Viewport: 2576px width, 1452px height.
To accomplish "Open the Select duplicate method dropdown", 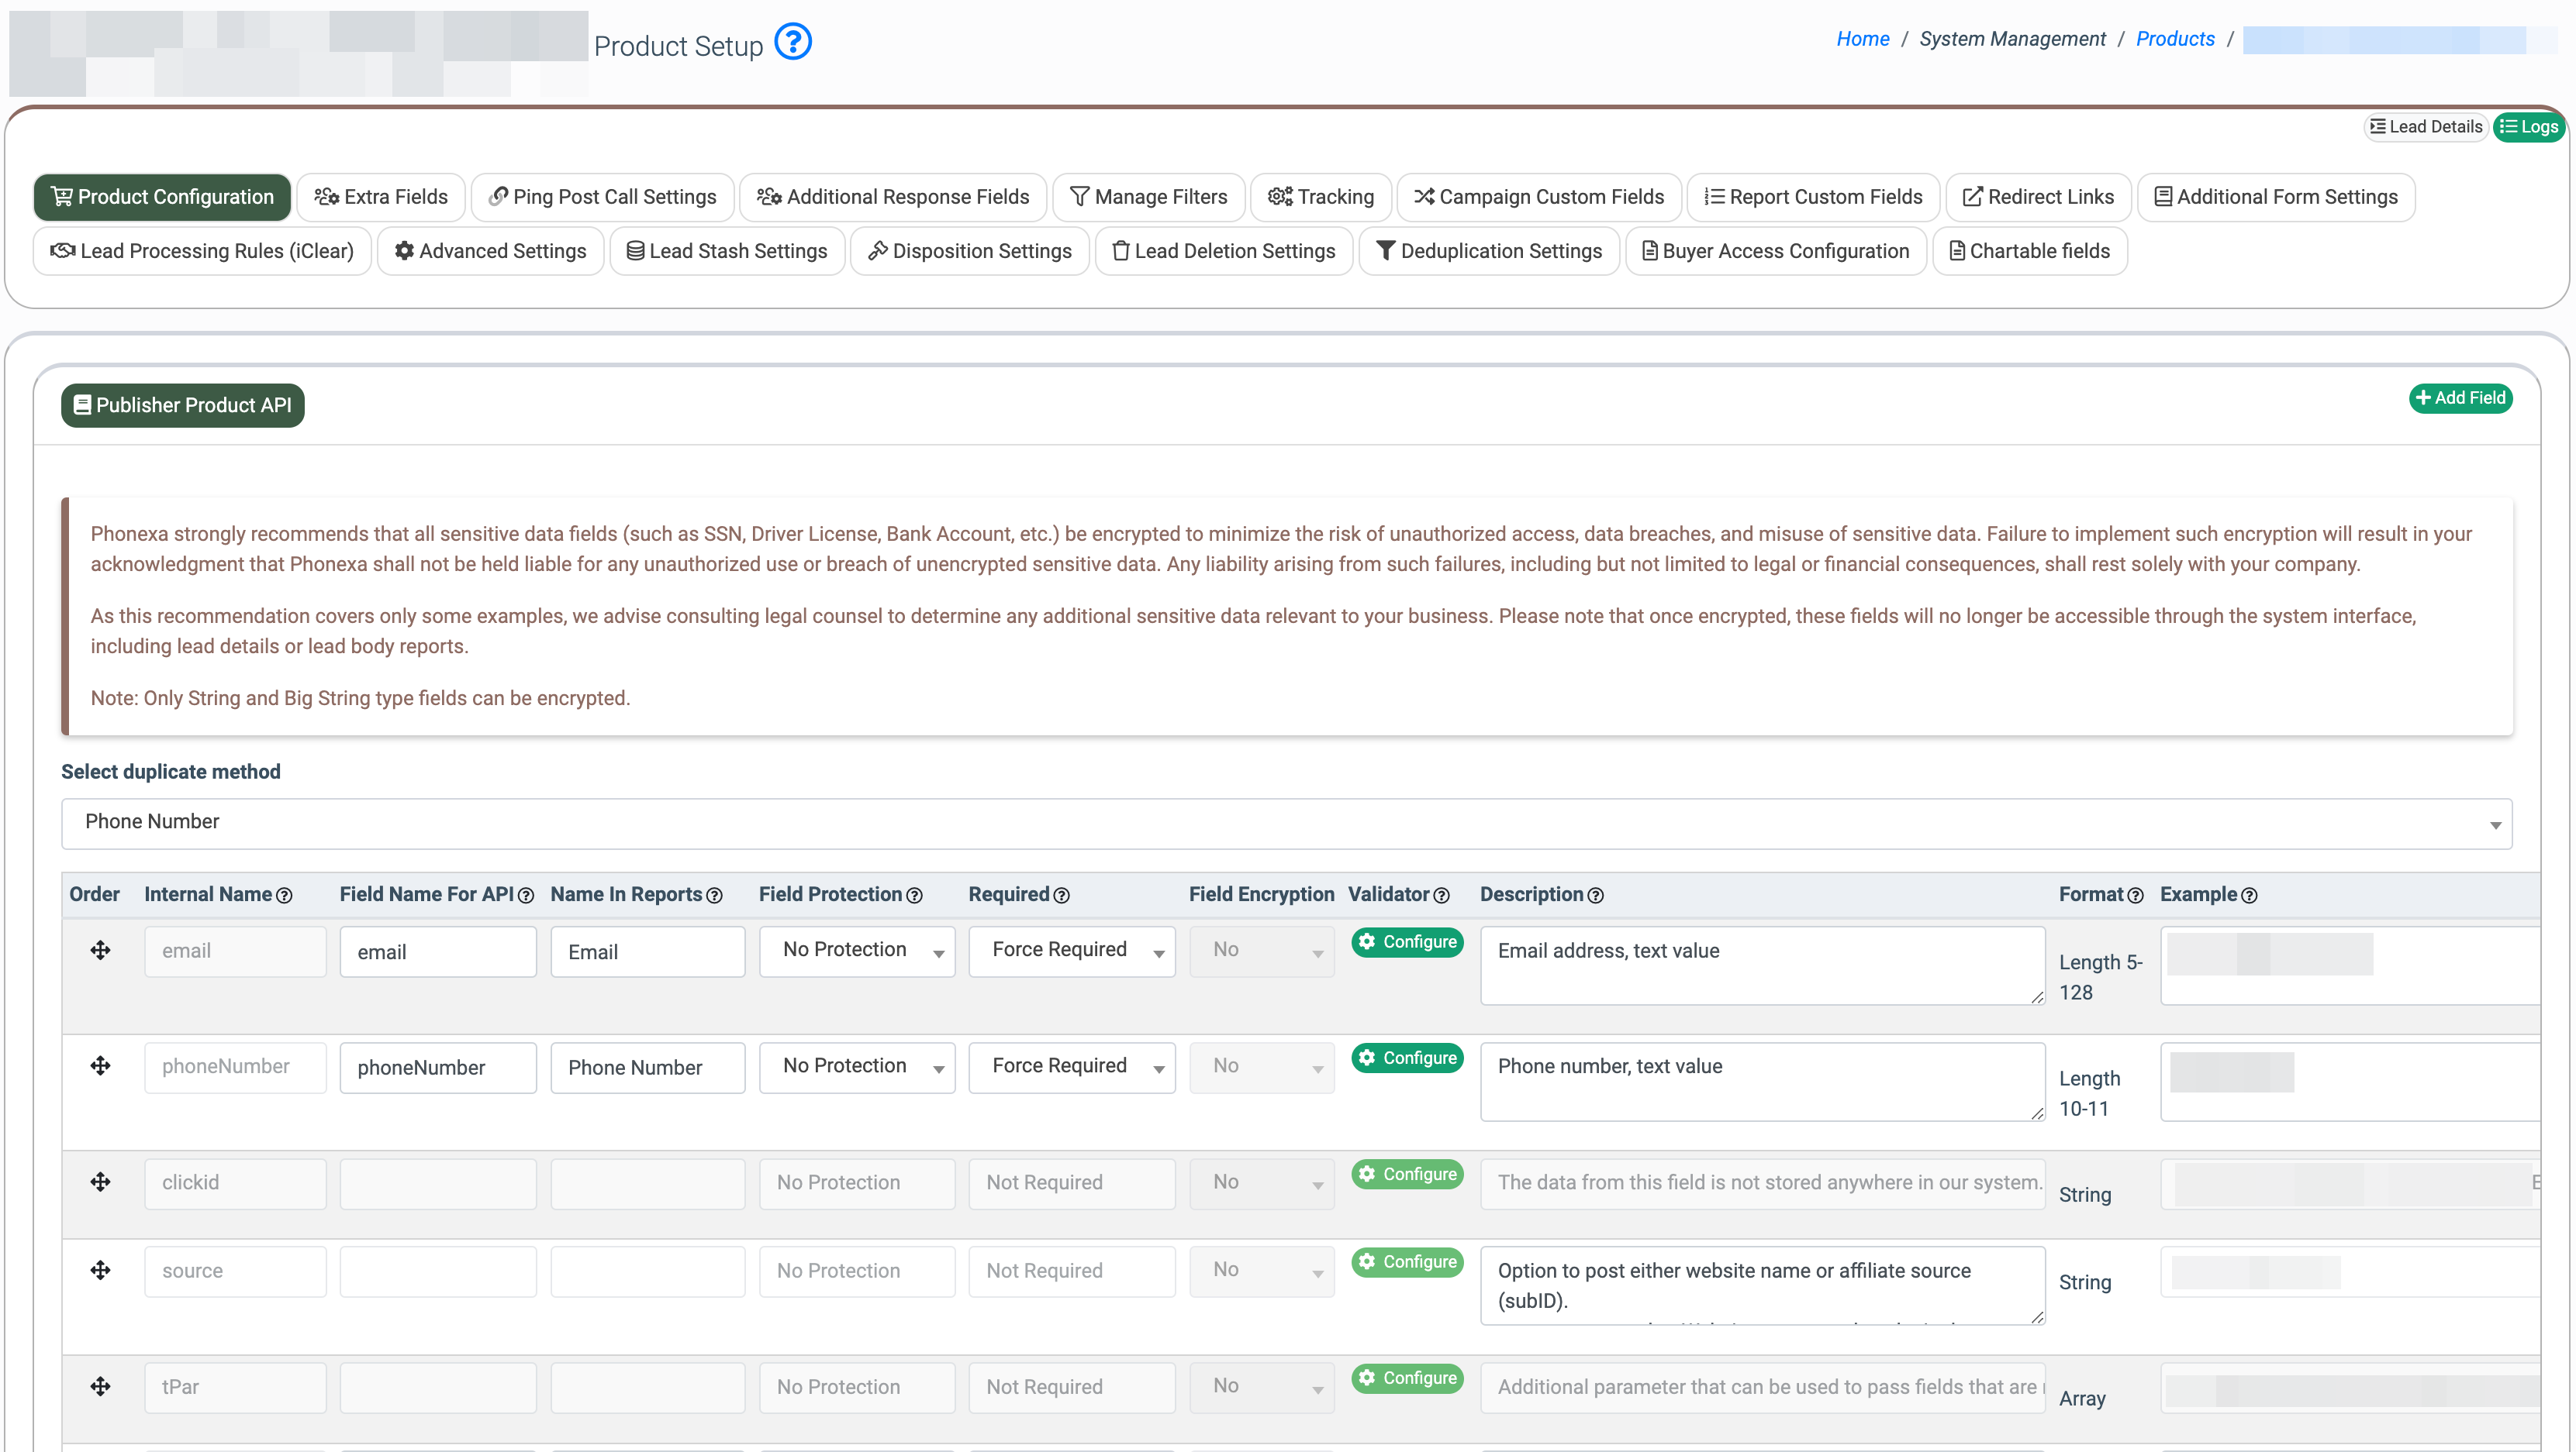I will coord(1286,822).
